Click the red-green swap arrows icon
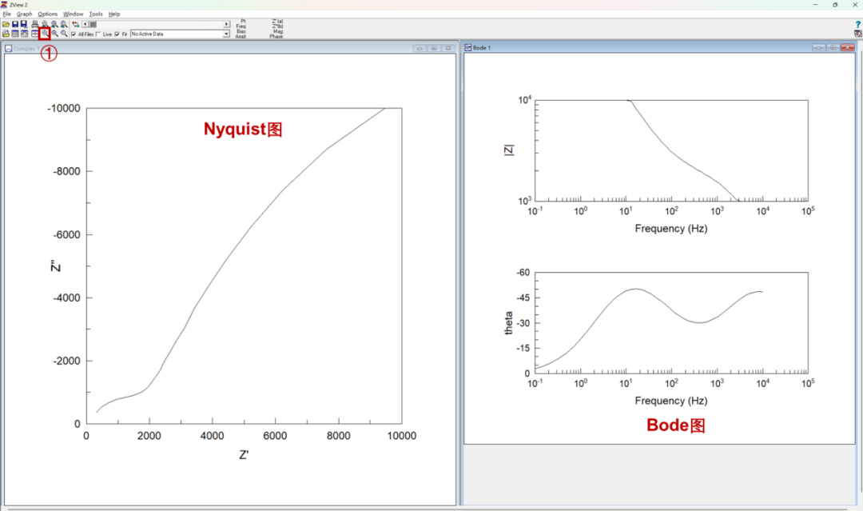Screen dimensions: 863x511 point(75,24)
